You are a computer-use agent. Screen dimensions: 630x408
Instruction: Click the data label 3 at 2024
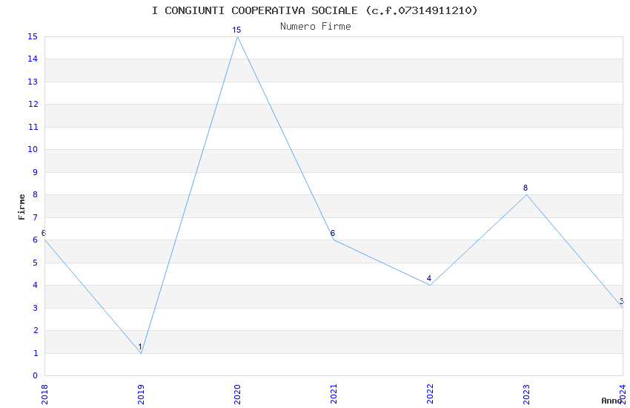tap(622, 301)
